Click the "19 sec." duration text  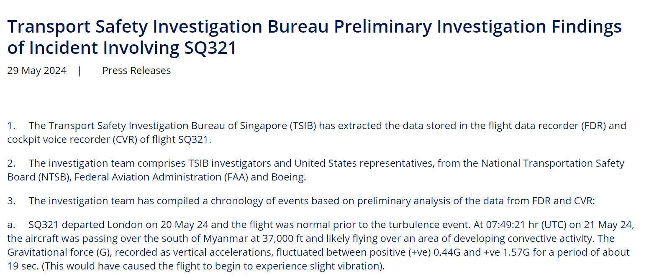[x=23, y=266]
